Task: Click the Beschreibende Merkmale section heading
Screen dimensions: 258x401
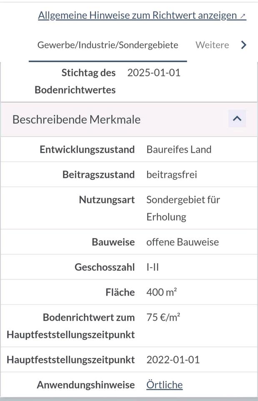Action: click(76, 119)
